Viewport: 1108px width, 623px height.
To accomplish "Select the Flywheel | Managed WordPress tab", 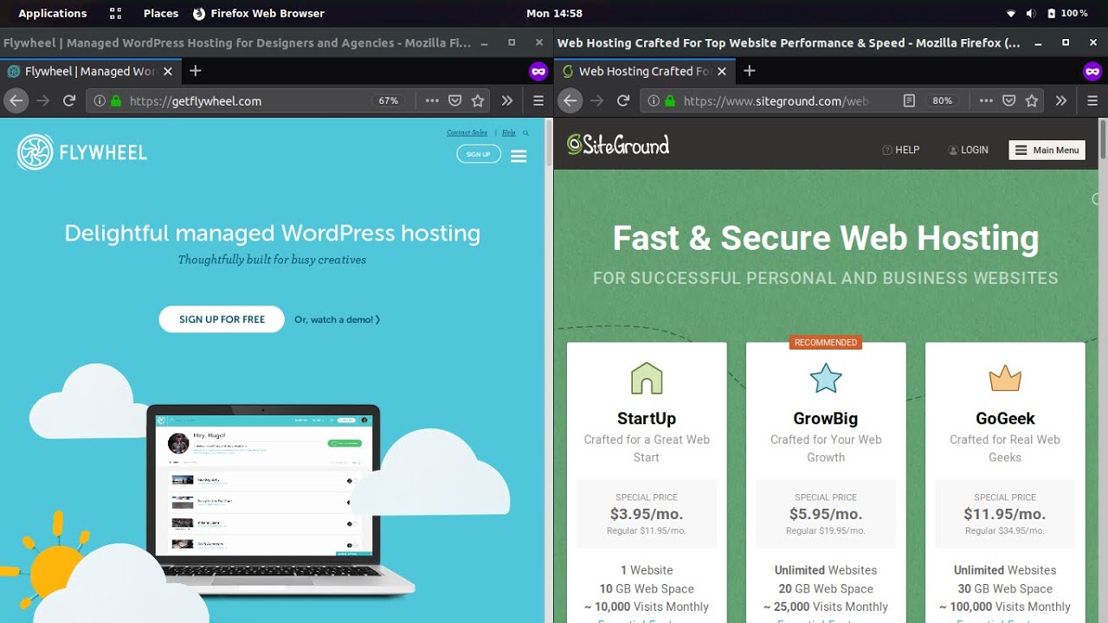I will (x=90, y=71).
